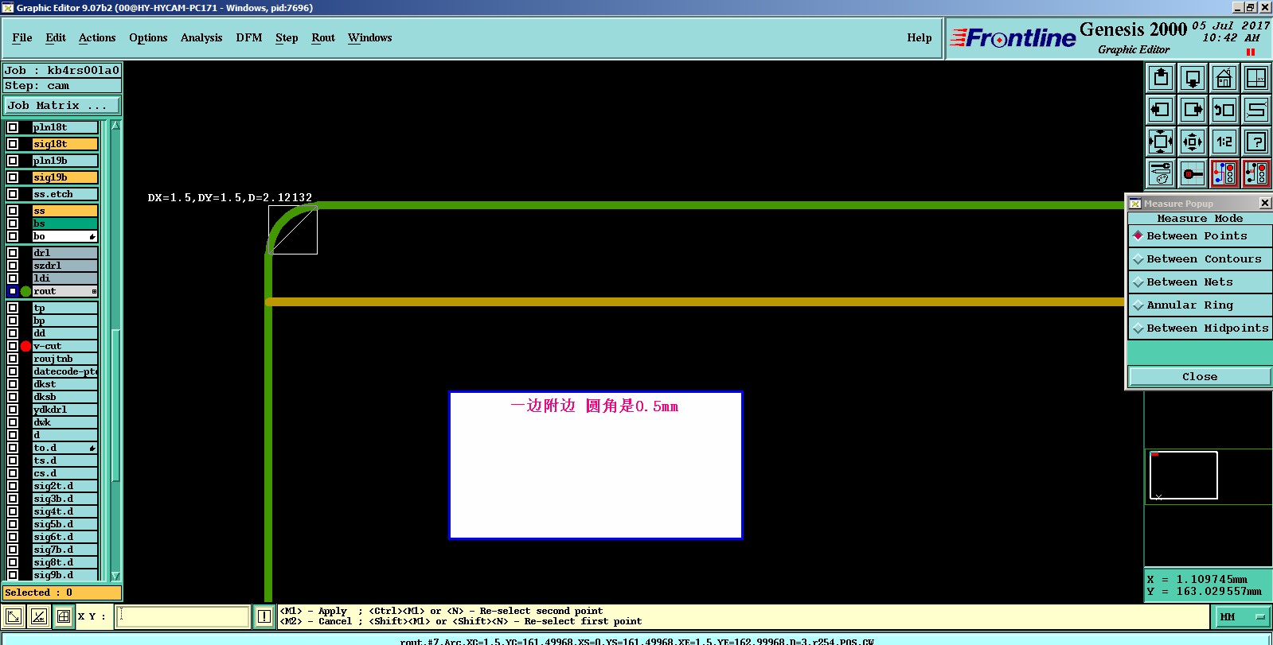Toggle display box for rout layer

13,291
